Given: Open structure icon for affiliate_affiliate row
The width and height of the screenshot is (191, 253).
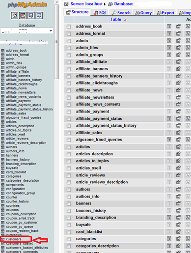Looking at the screenshot, I should coord(178,62).
